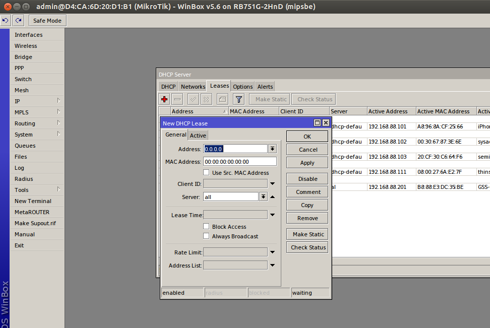Add a lease with red plus icon
The image size is (490, 328).
[164, 99]
